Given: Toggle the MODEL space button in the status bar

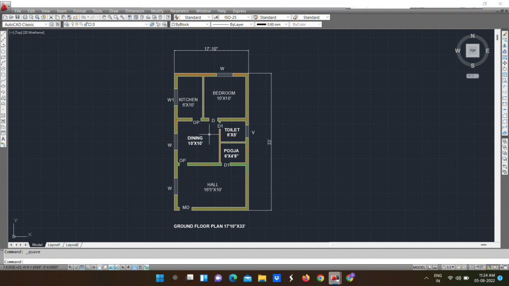Looking at the screenshot, I should [x=419, y=268].
